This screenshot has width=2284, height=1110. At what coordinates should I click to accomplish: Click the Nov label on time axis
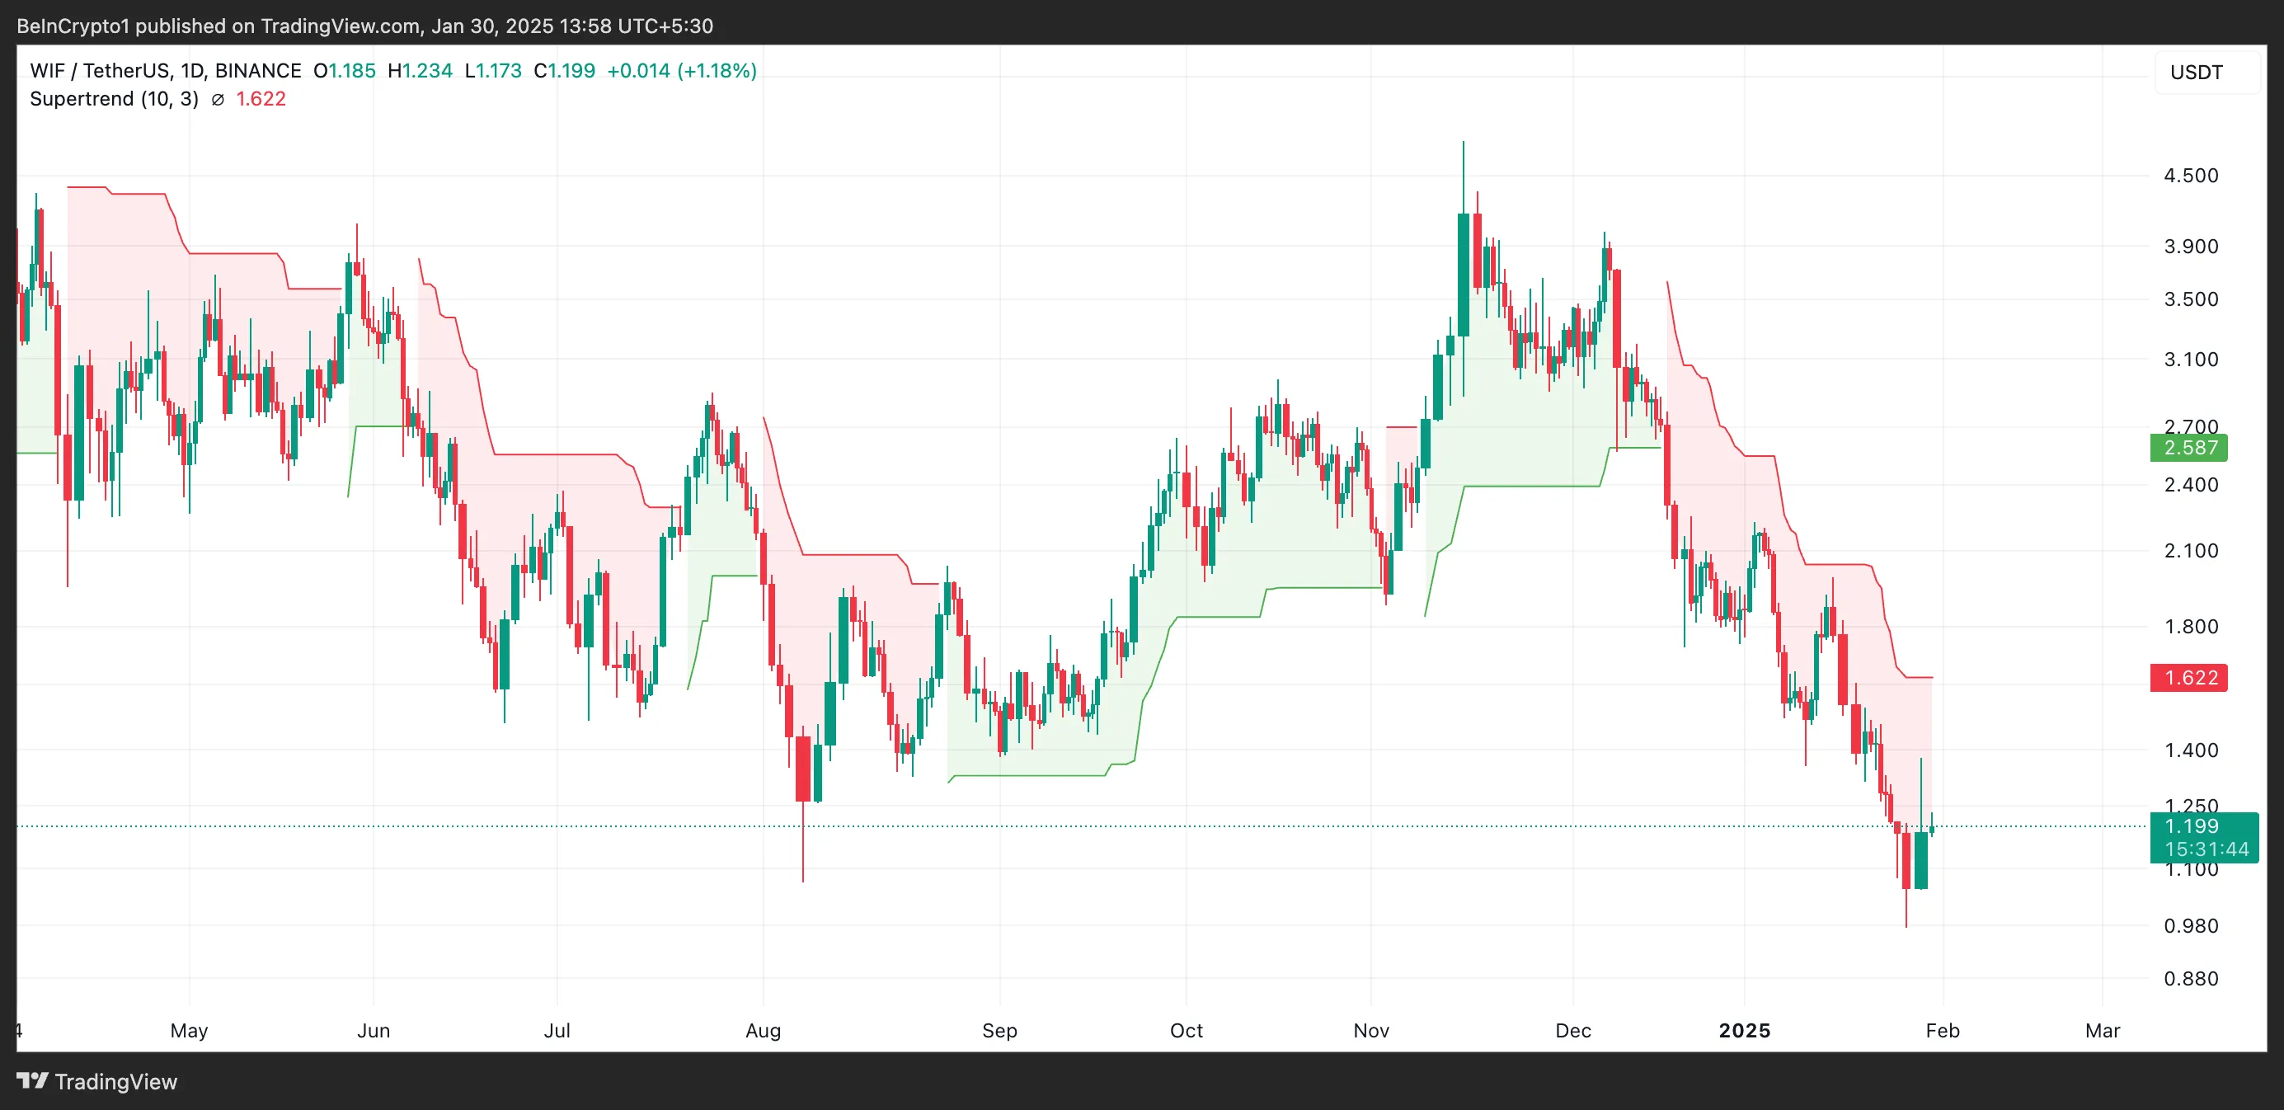point(1370,1030)
